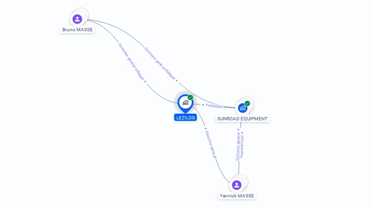Select Directeur général label on LEZILOG–Yannick edge
Viewport: 371px width, 208px height.
(211, 144)
